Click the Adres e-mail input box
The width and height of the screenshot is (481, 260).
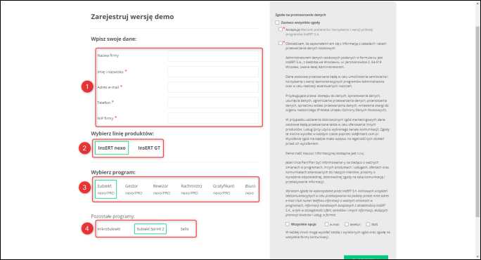(213, 87)
